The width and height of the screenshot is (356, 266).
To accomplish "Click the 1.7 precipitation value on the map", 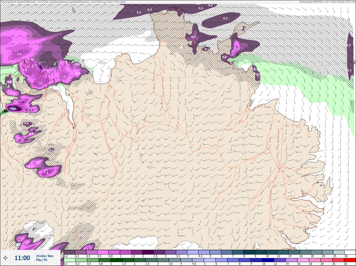I will [x=30, y=110].
